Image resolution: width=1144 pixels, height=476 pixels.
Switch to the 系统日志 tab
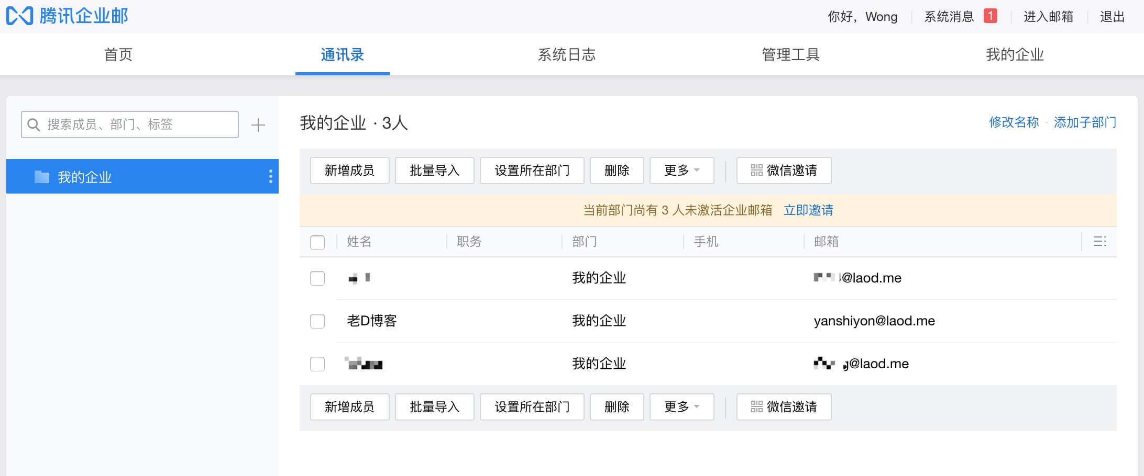566,54
